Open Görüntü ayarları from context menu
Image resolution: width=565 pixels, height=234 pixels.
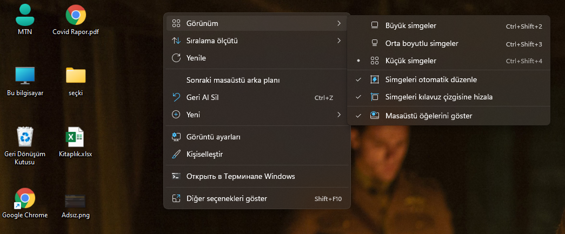coord(257,137)
